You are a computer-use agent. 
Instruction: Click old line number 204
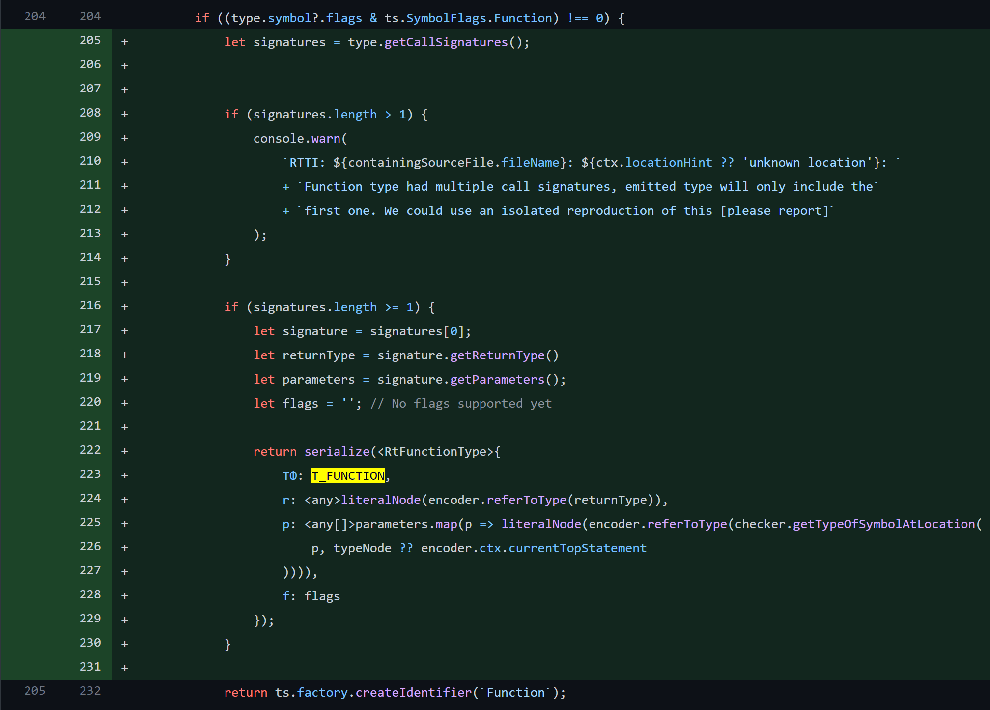tap(35, 16)
